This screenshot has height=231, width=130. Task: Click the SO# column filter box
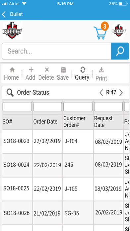17,107
